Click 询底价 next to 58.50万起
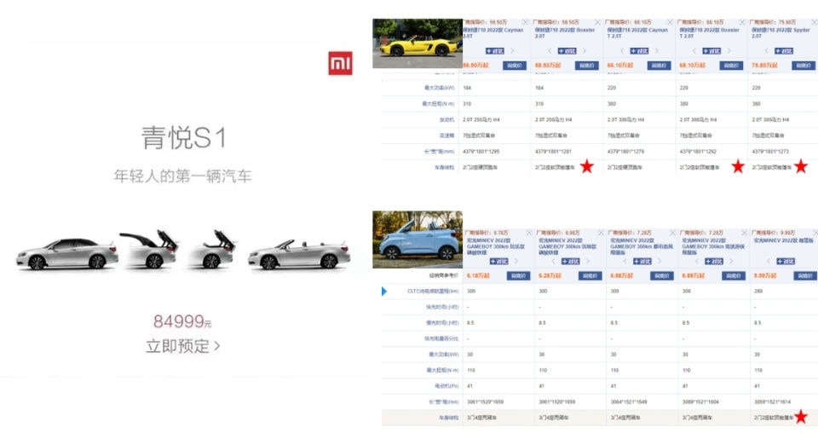 587,66
